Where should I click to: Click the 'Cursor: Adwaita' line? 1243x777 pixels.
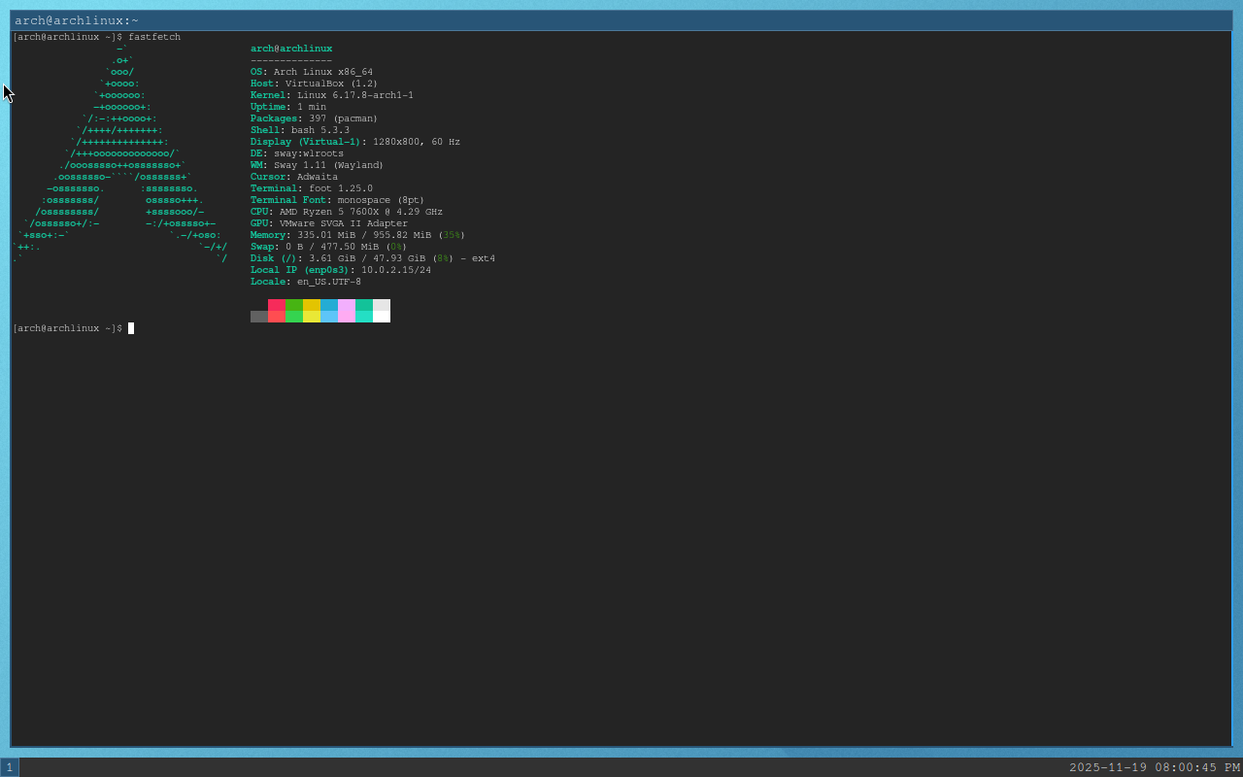pos(294,177)
